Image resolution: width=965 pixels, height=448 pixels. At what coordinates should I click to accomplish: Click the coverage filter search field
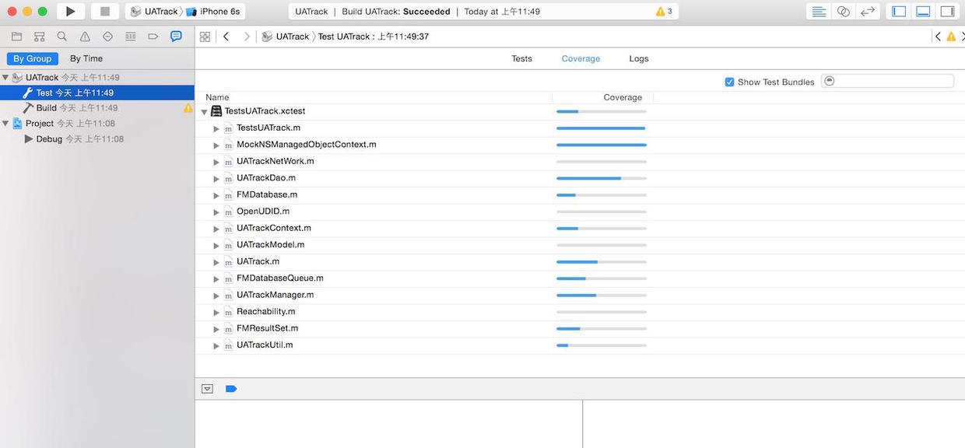pyautogui.click(x=887, y=81)
